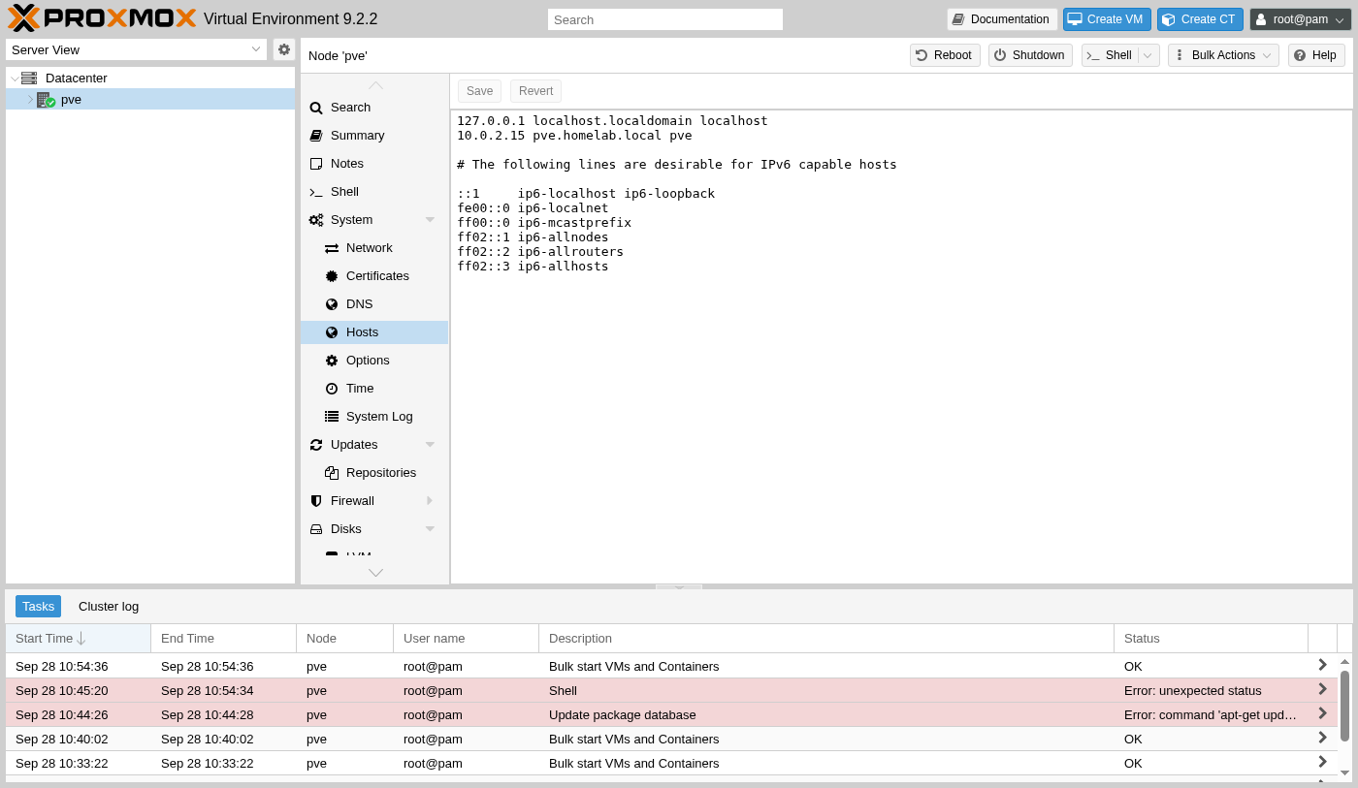Click the gear icon beside Server View

(x=284, y=49)
